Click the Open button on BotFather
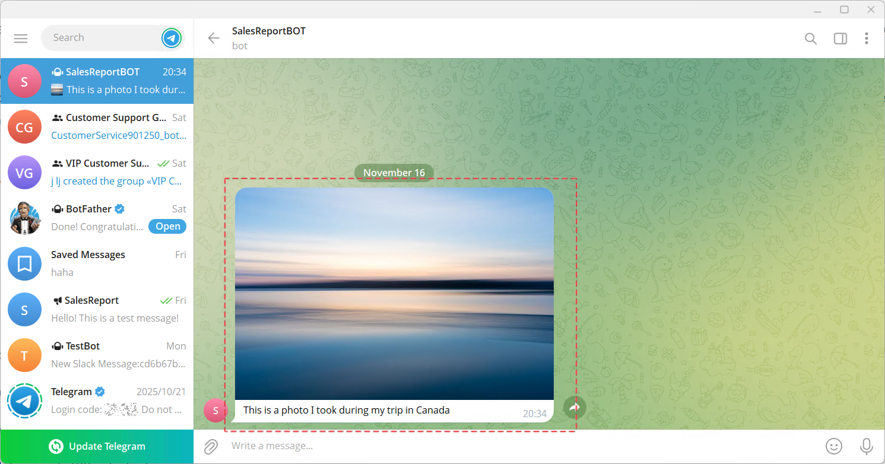The height and width of the screenshot is (464, 885). click(167, 227)
